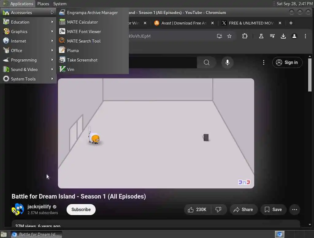Click the YouTube search input field
The image size is (314, 238).
(x=163, y=62)
